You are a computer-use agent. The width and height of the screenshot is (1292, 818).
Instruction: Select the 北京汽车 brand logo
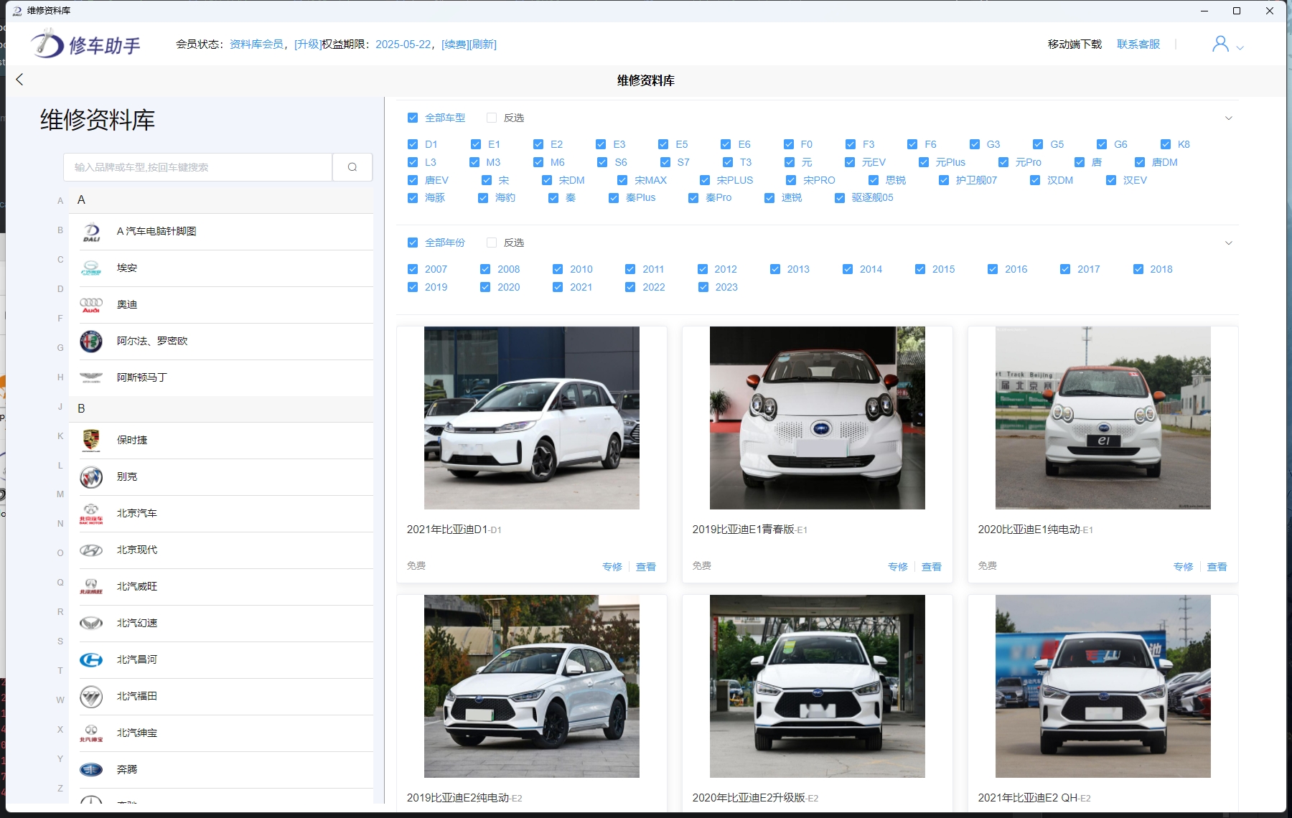[91, 514]
